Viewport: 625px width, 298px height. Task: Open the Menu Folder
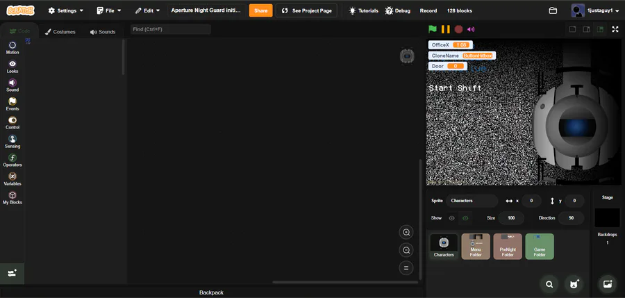[476, 247]
